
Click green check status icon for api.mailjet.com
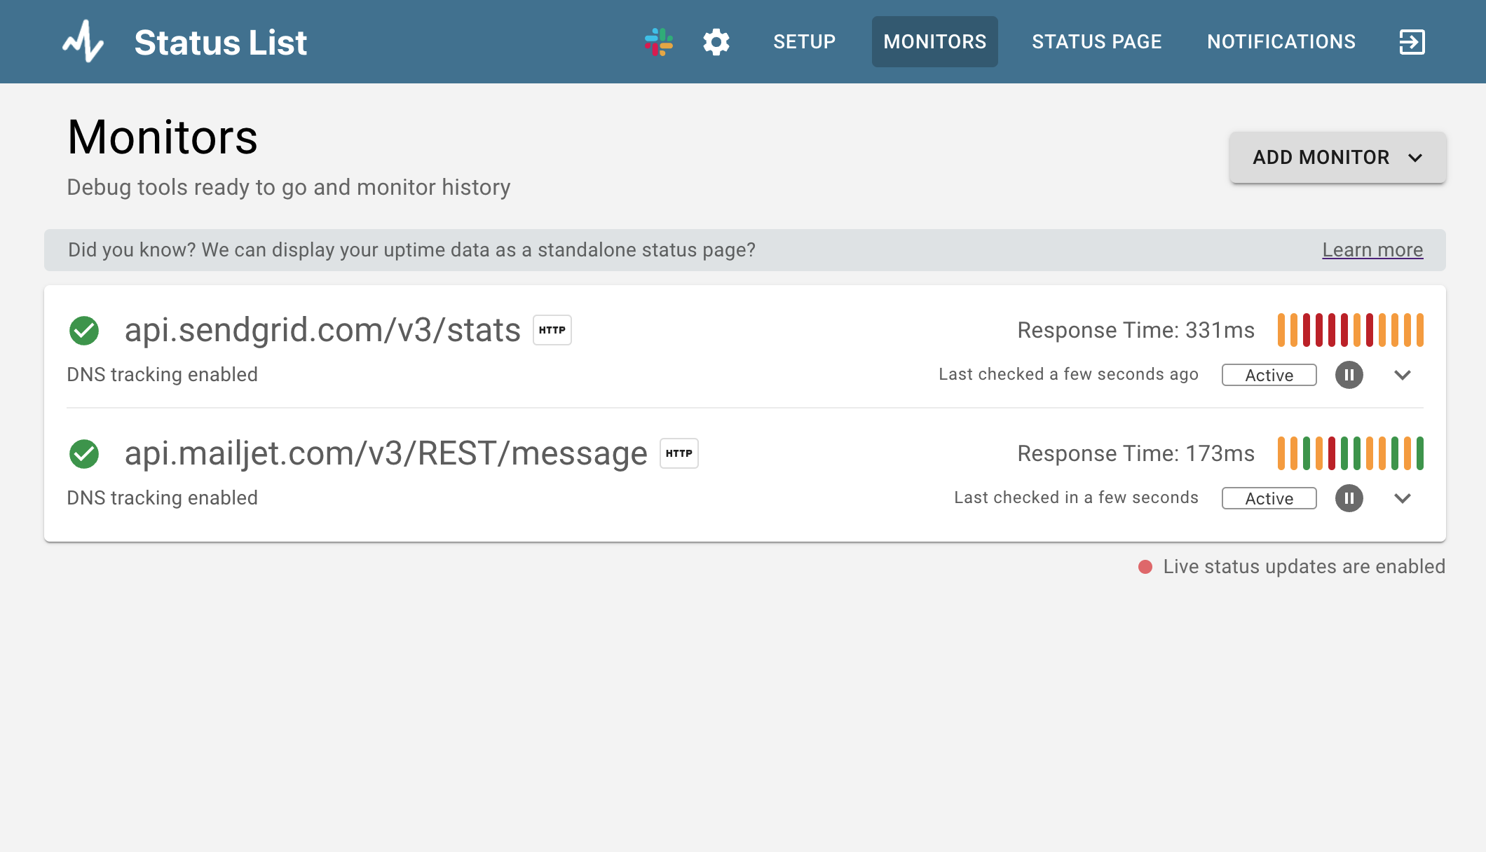click(84, 454)
